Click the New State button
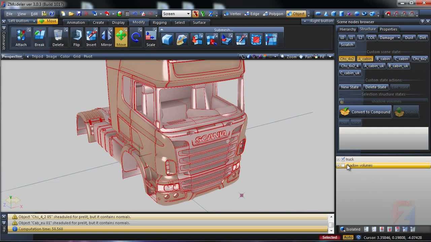The height and width of the screenshot is (242, 431). coord(350,87)
